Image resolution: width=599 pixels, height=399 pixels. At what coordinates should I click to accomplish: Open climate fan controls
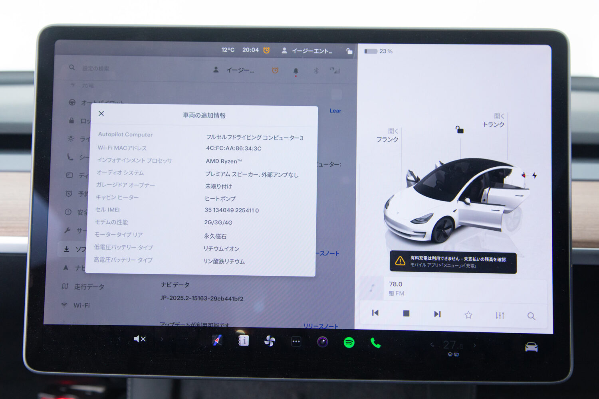tap(270, 341)
